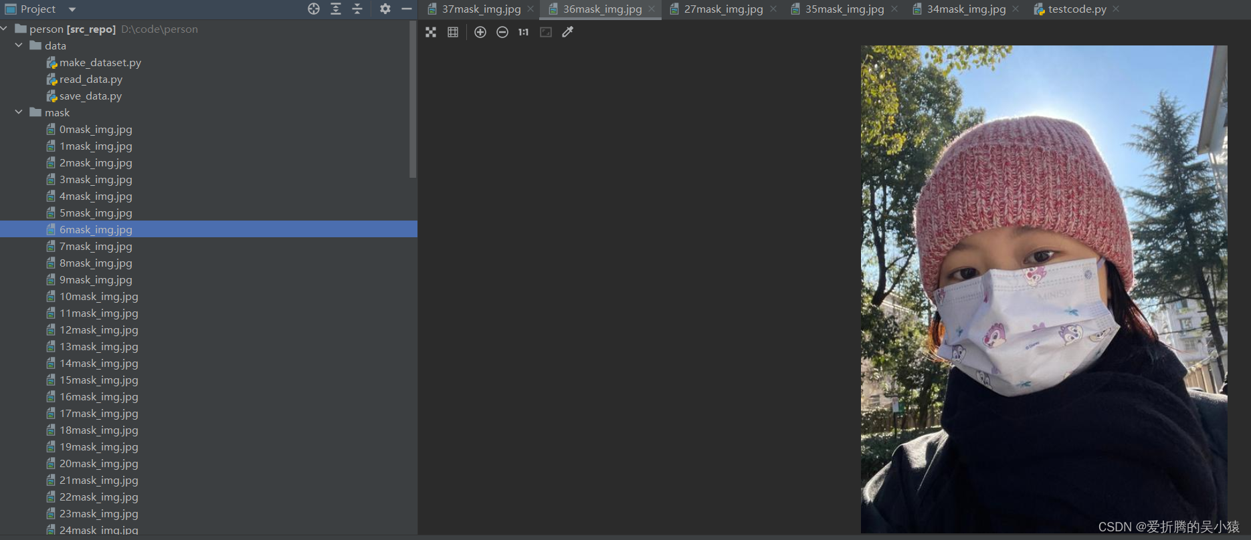
Task: Close the testcode.py tab
Action: tap(1116, 9)
